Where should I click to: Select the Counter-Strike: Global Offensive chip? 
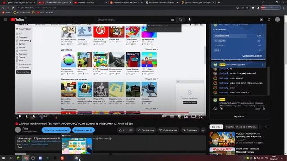[241, 127]
